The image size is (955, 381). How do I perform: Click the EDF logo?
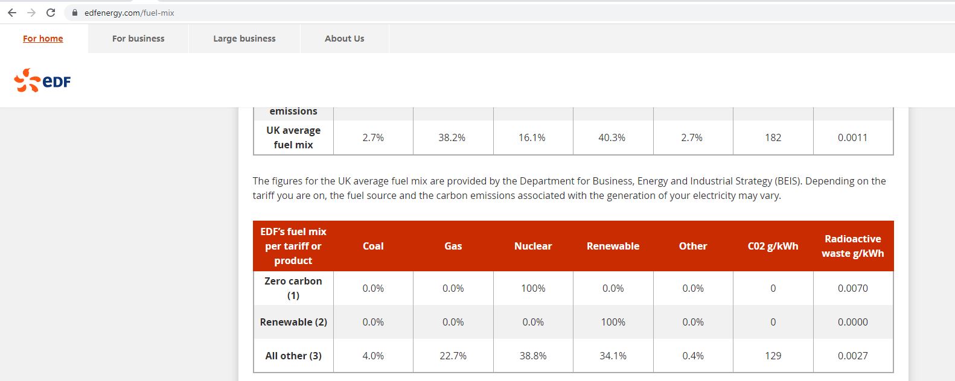coord(42,80)
